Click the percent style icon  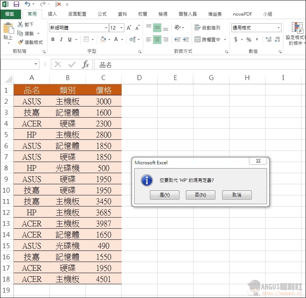click(249, 39)
